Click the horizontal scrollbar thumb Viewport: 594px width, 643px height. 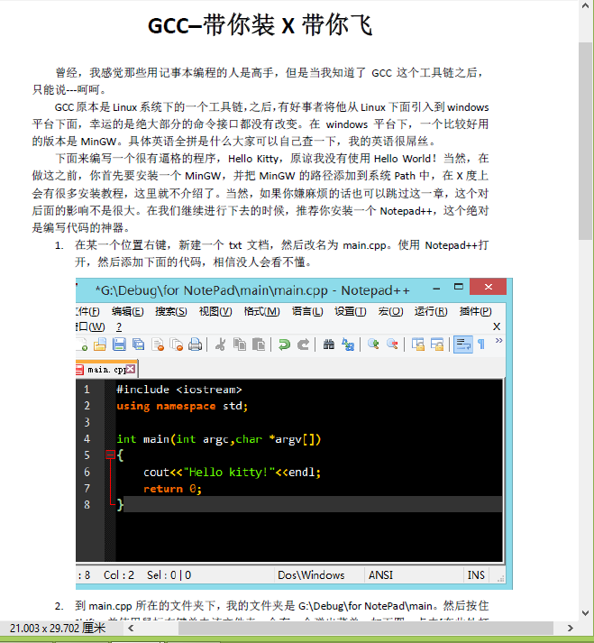click(366, 628)
